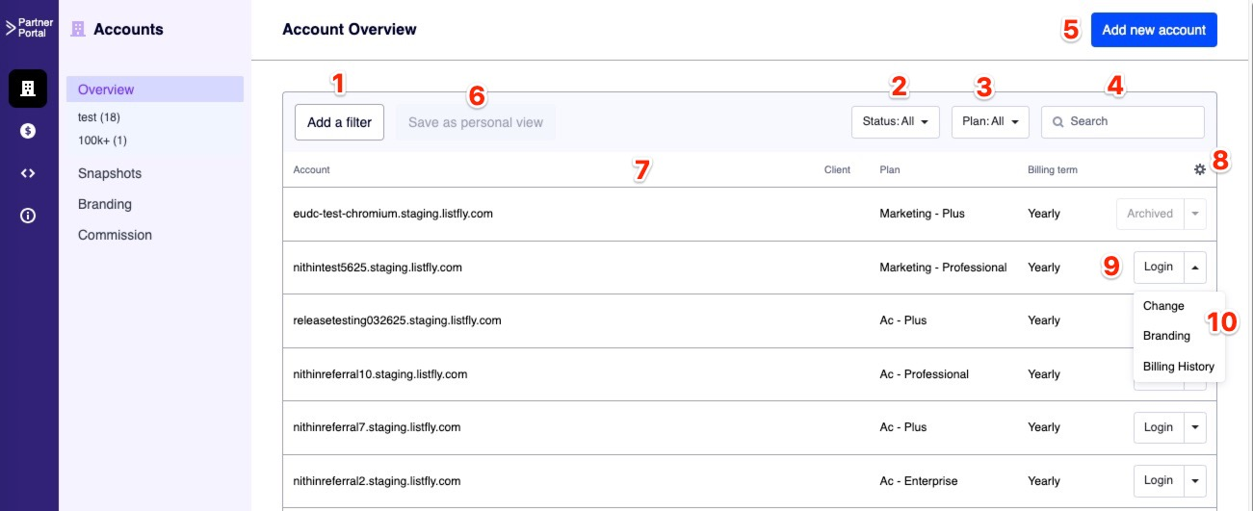Image resolution: width=1253 pixels, height=511 pixels.
Task: Log in to nithintest5625 account
Action: pyautogui.click(x=1158, y=268)
